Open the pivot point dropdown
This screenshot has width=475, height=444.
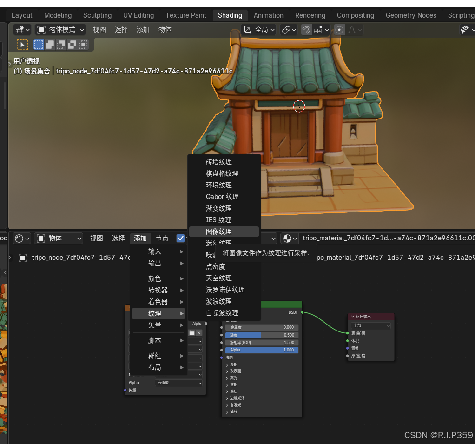click(289, 30)
